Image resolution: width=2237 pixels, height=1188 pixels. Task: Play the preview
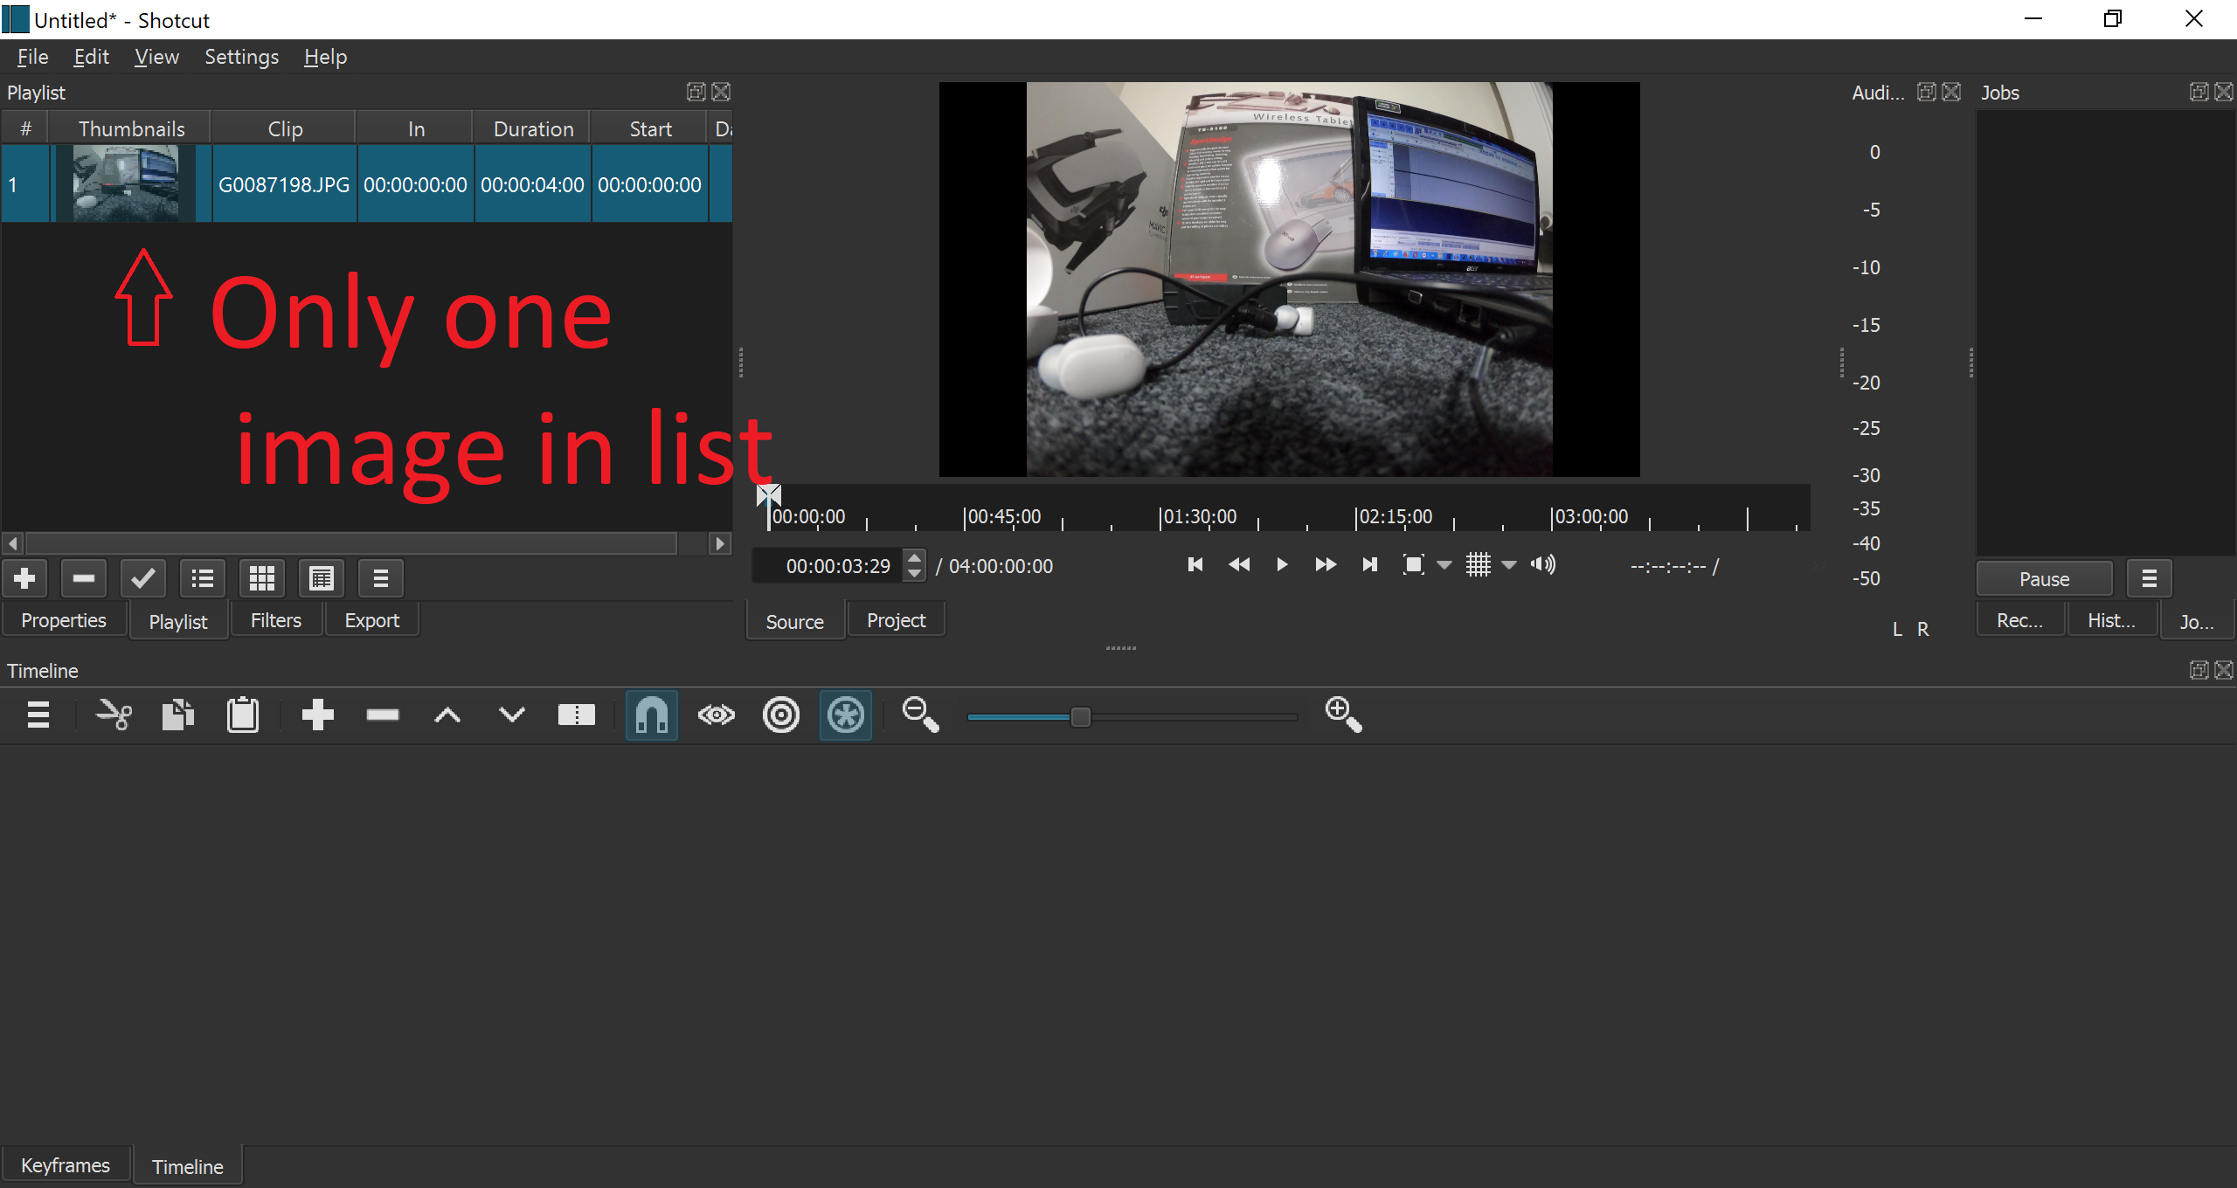(1282, 565)
